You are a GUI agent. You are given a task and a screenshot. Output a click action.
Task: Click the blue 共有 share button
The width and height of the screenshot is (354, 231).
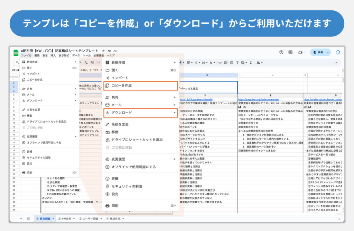coord(318,52)
